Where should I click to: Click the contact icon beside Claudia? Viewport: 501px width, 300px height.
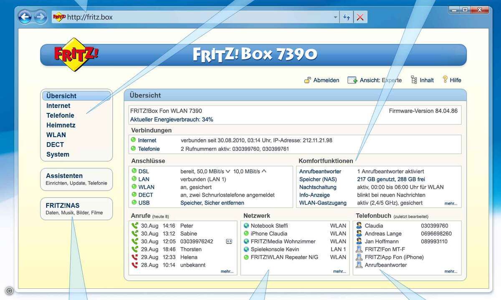[x=359, y=225]
